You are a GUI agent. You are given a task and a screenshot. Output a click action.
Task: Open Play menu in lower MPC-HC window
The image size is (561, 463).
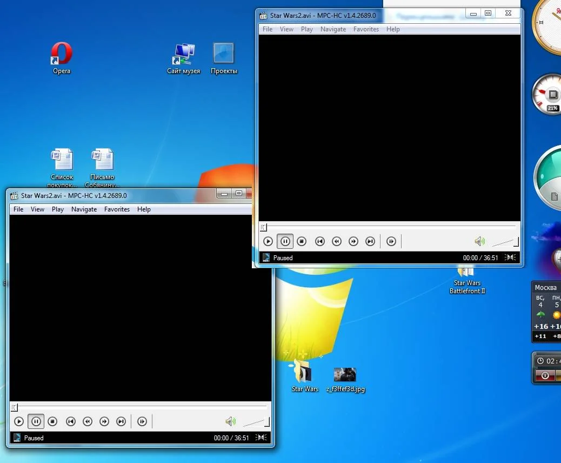[x=58, y=209]
